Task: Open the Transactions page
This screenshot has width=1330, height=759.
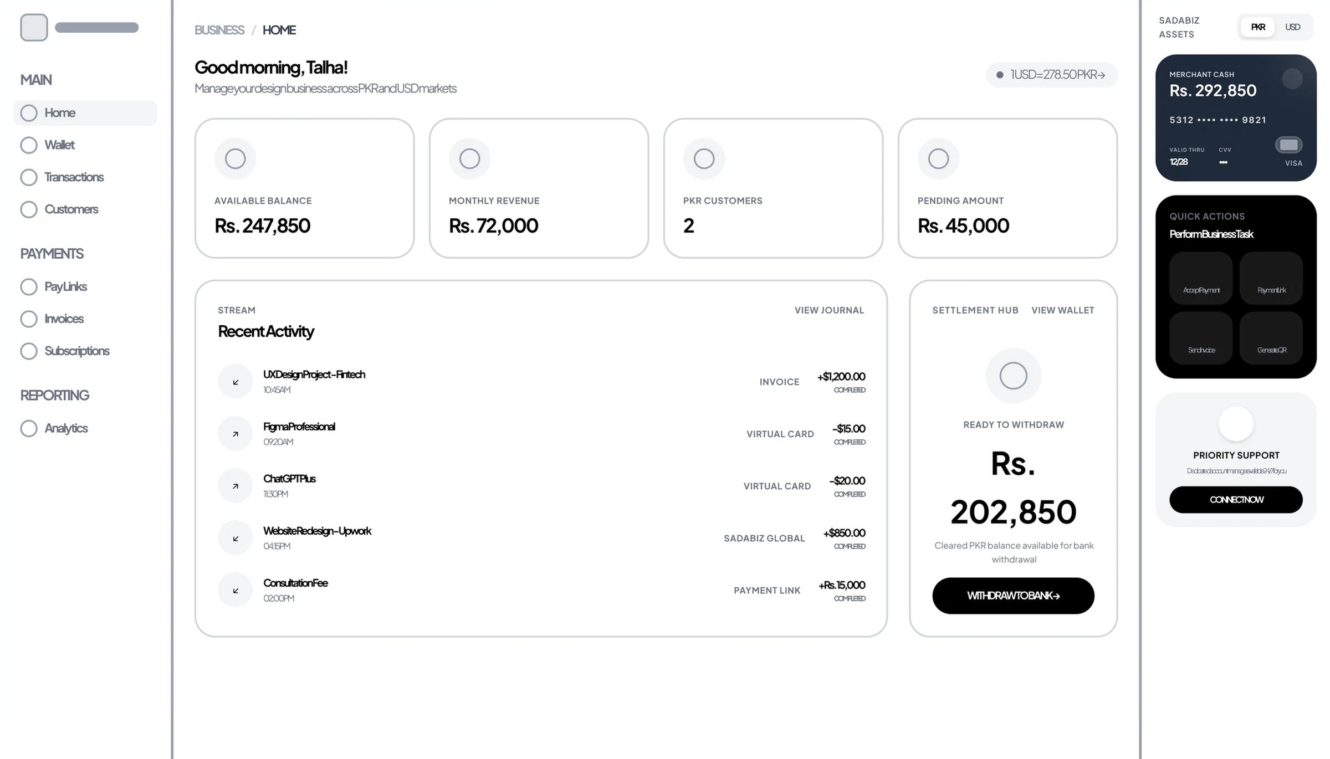Action: click(85, 177)
